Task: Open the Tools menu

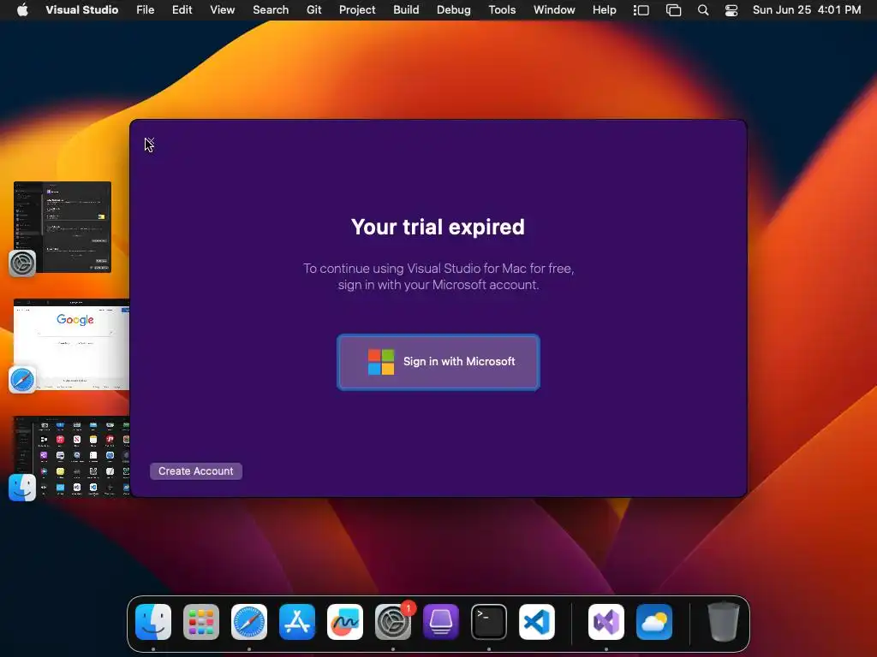Action: pyautogui.click(x=502, y=9)
